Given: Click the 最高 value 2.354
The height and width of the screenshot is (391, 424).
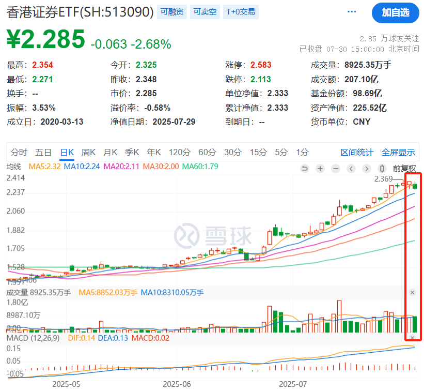Looking at the screenshot, I should [42, 65].
